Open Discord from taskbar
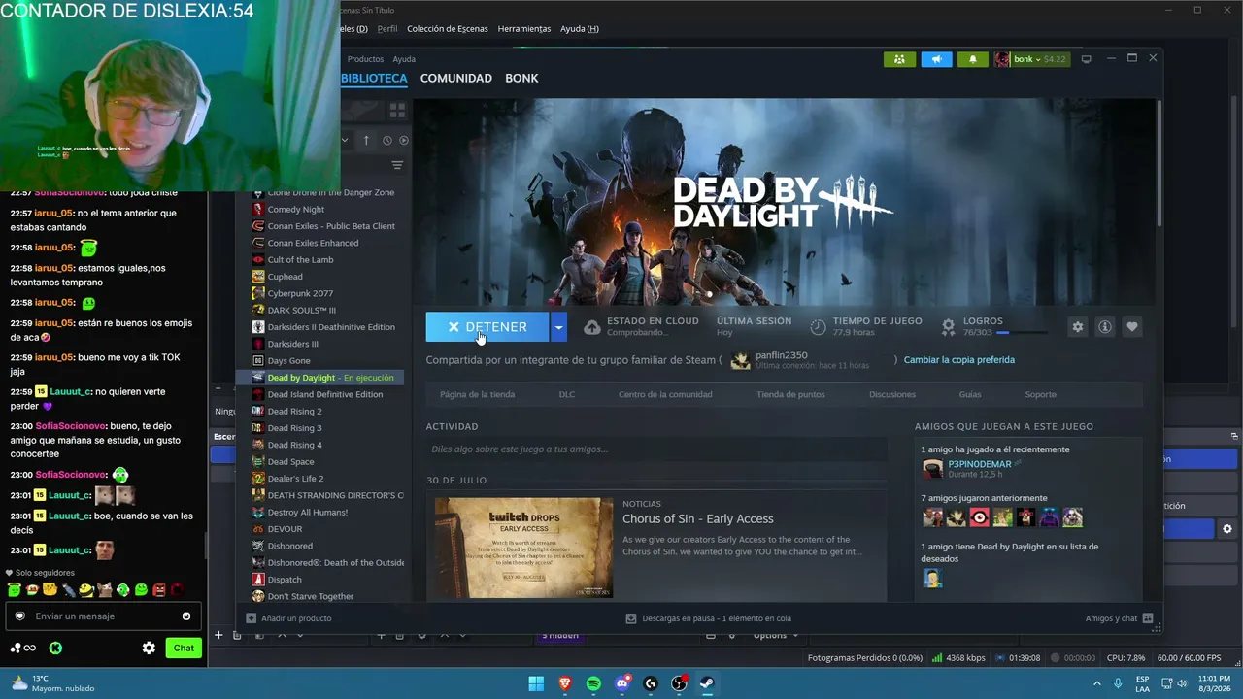 (622, 683)
